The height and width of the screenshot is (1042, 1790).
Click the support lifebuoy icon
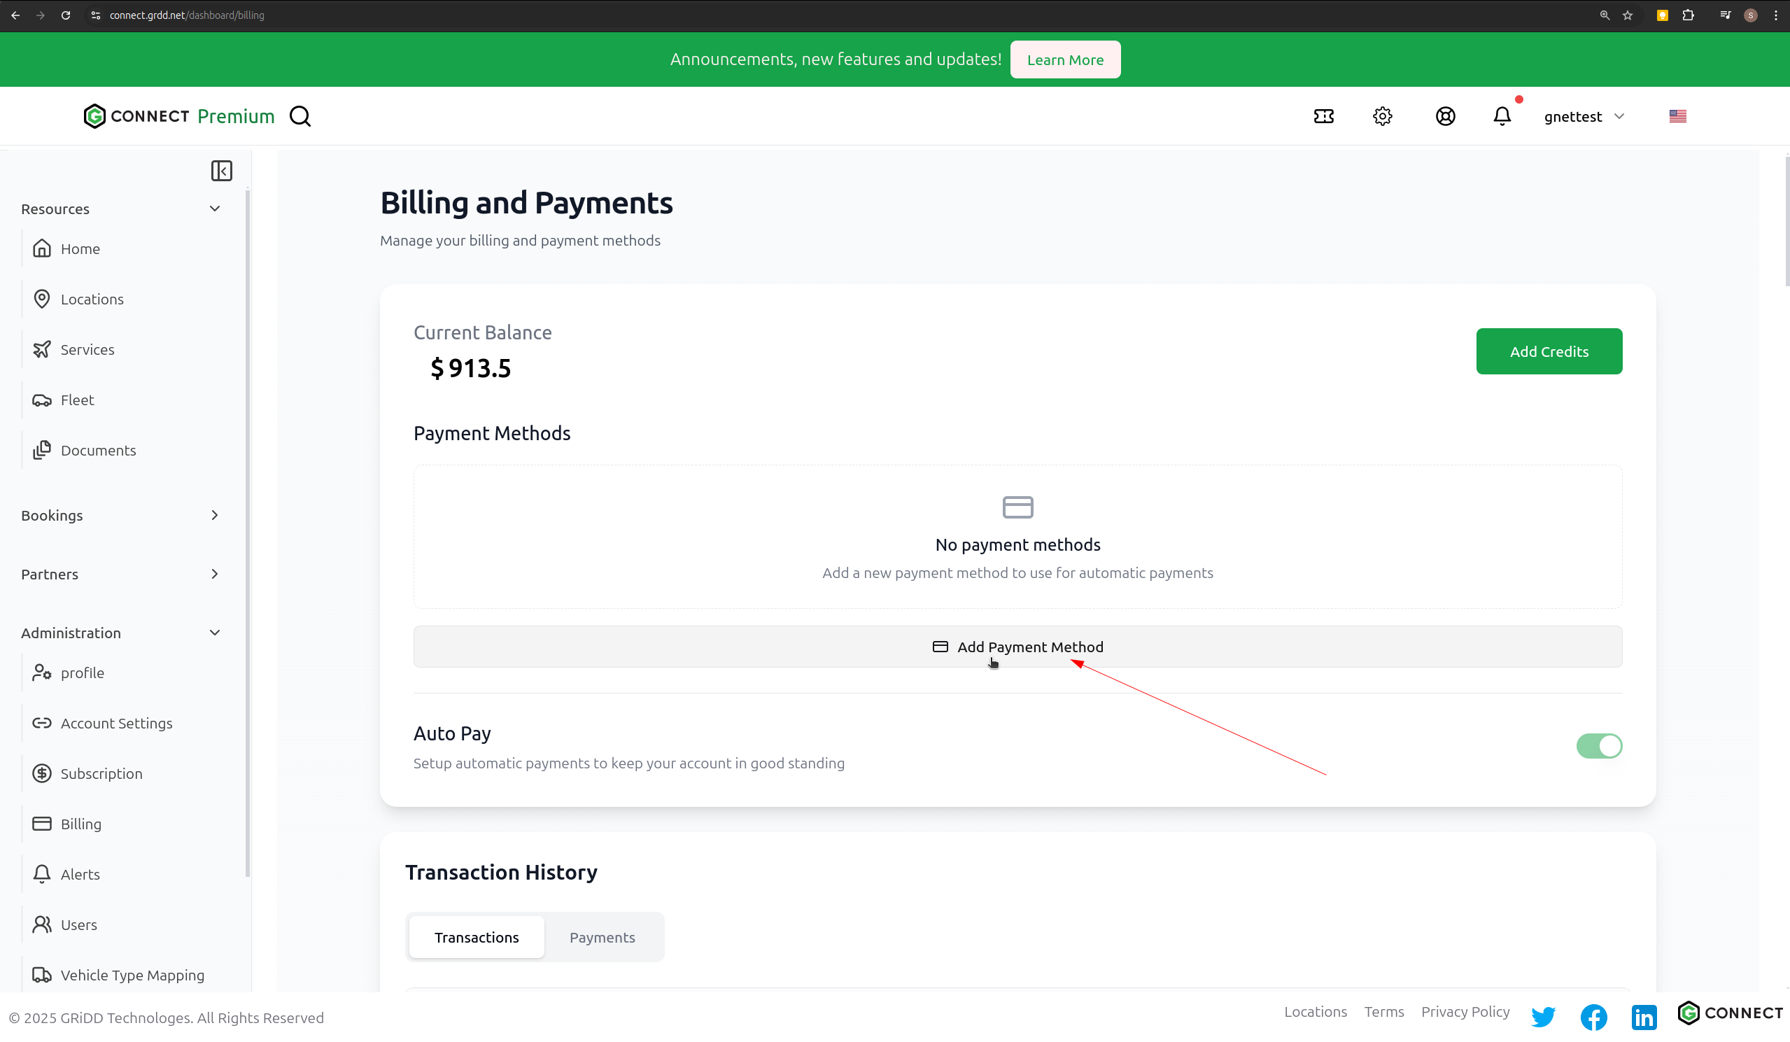coord(1445,116)
